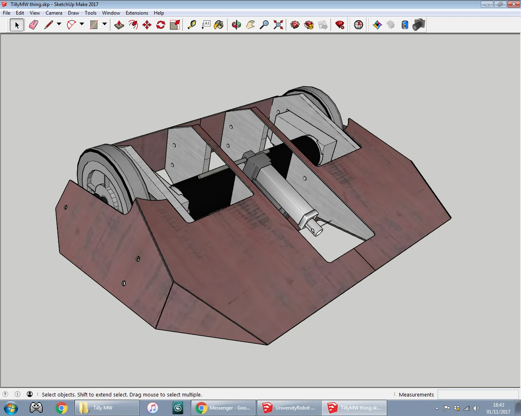The width and height of the screenshot is (521, 416).
Task: Select the Rotate tool
Action: pos(161,25)
